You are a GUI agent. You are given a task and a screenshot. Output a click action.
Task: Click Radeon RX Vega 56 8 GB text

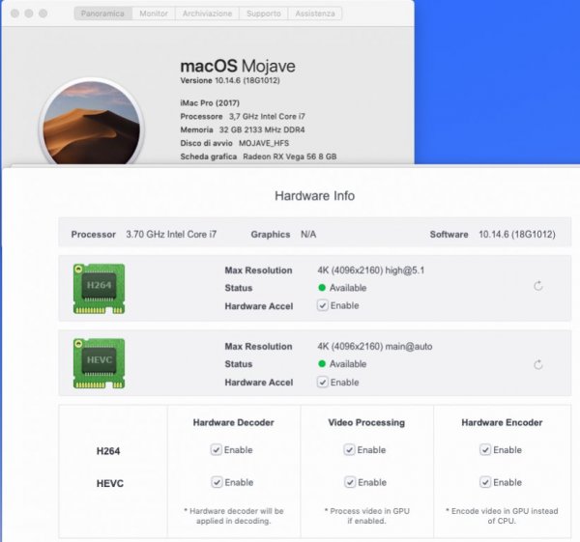tap(290, 157)
